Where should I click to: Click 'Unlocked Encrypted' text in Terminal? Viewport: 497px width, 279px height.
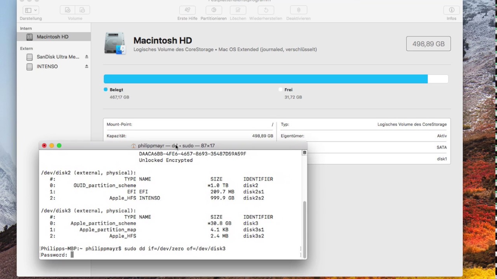pos(166,160)
